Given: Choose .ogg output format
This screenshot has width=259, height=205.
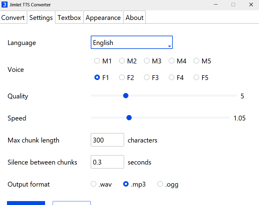Looking at the screenshot, I should (x=160, y=184).
